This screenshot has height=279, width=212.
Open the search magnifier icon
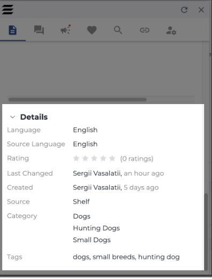(x=118, y=30)
